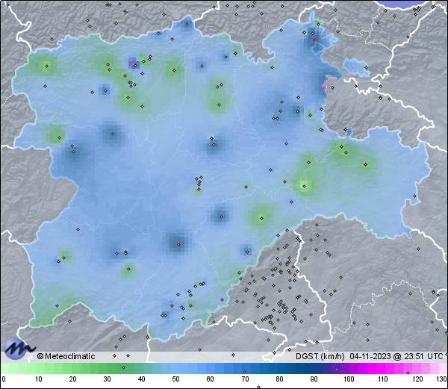448x389 pixels.
Task: Click the DGST (km/h) label
Action: tap(320, 356)
